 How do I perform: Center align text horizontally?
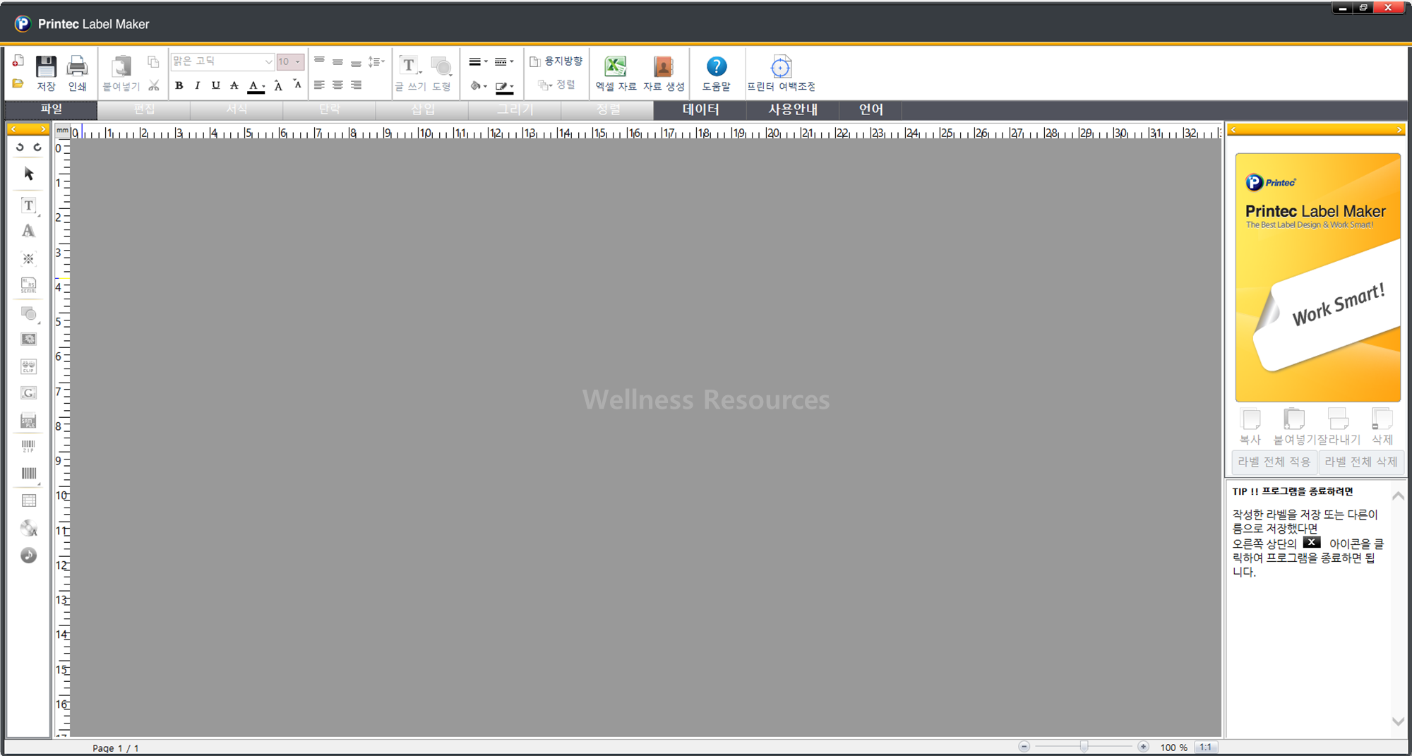[x=337, y=85]
